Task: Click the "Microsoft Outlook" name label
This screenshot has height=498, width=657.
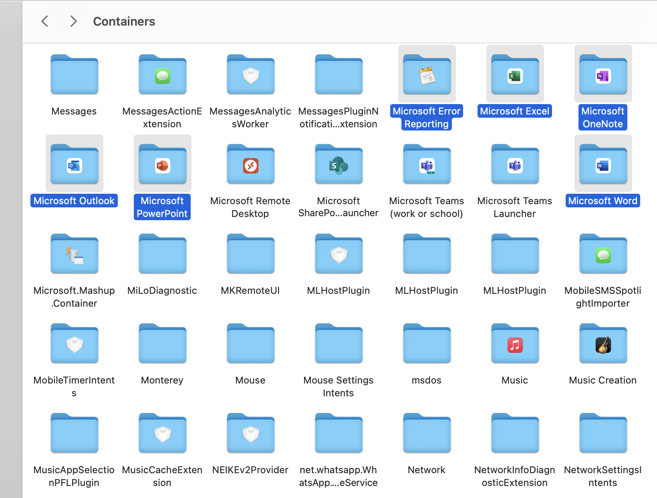Action: (74, 201)
